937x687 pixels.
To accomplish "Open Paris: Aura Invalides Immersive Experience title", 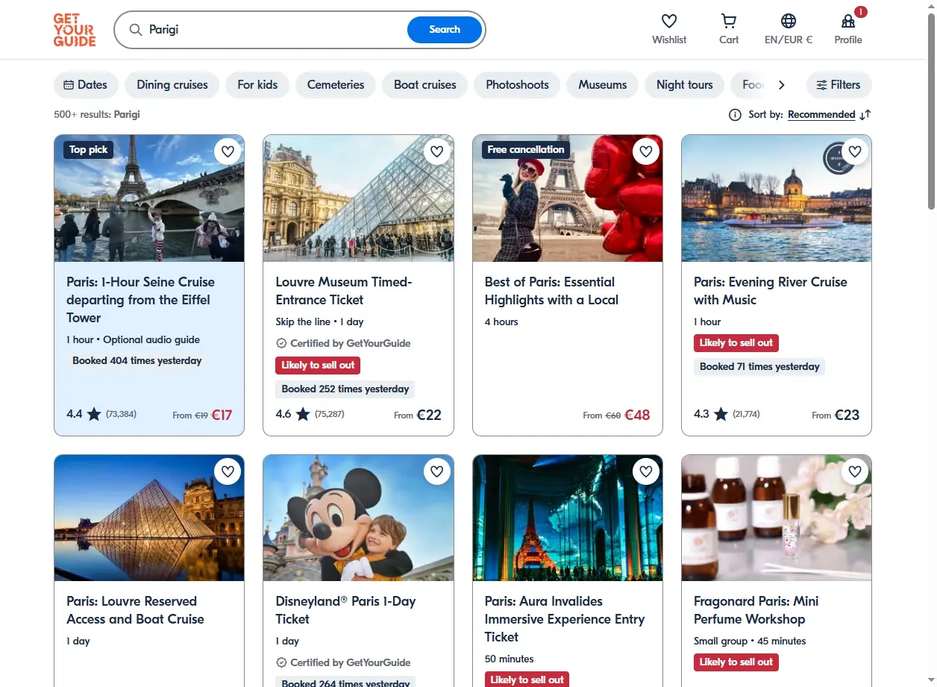I will click(x=565, y=619).
